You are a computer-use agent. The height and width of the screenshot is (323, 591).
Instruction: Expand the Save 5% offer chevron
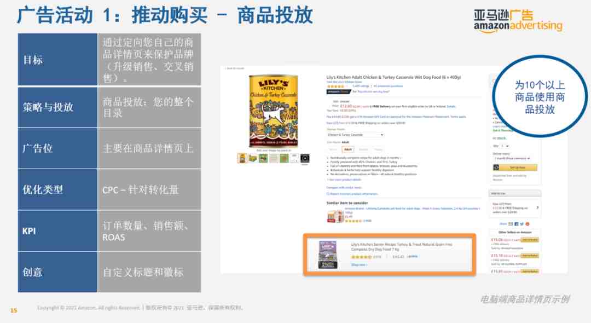pyautogui.click(x=537, y=207)
